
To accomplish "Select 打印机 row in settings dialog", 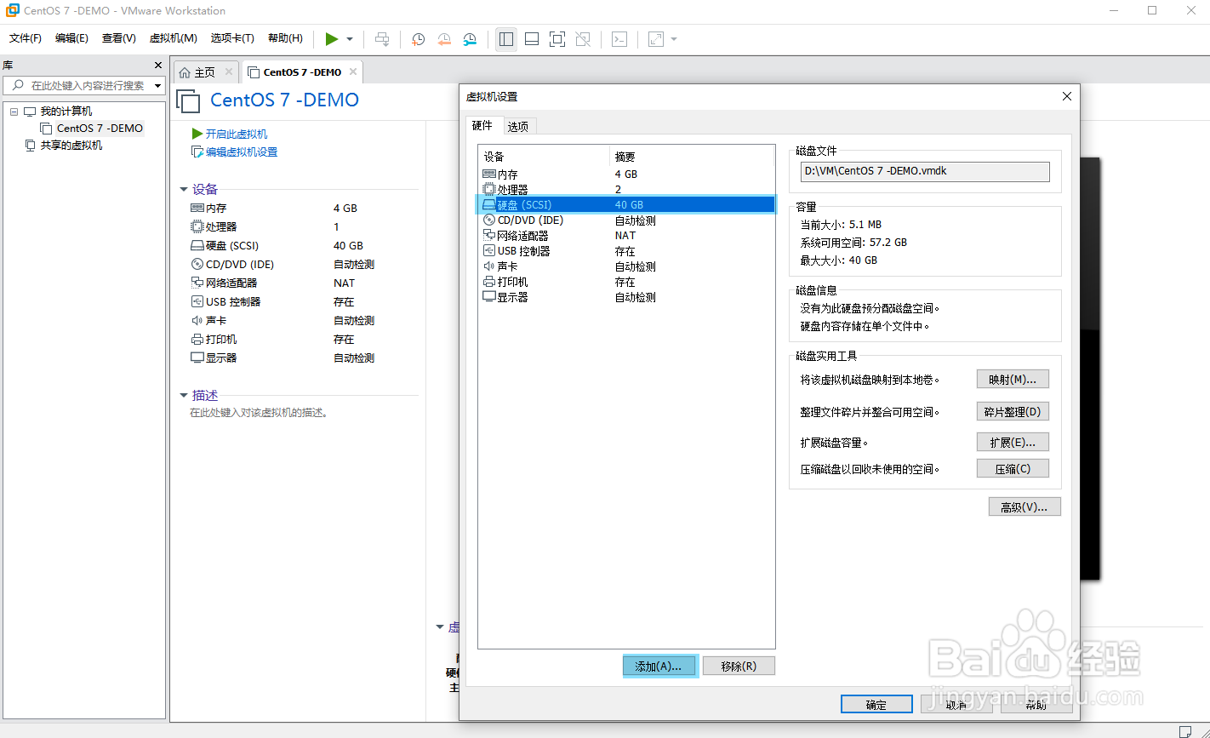I will (626, 282).
